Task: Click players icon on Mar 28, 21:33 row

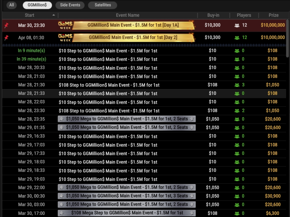Action: (237, 94)
